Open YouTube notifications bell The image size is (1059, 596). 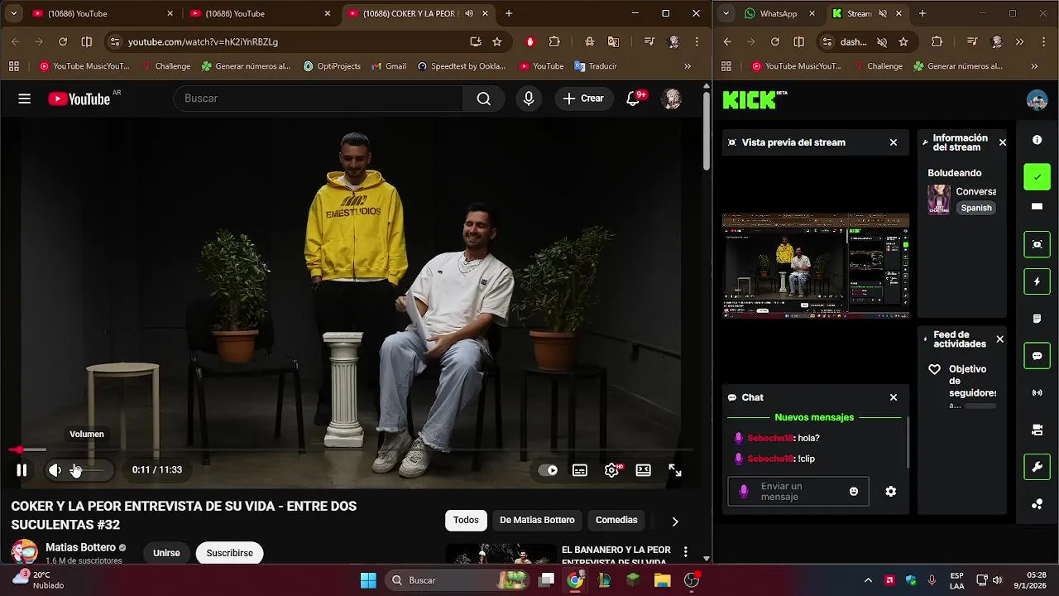633,99
